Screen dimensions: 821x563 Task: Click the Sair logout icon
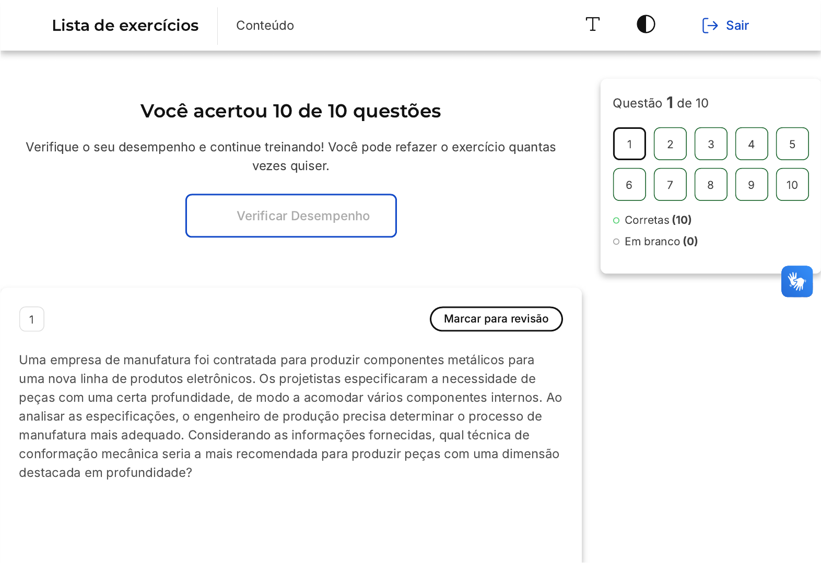(710, 26)
